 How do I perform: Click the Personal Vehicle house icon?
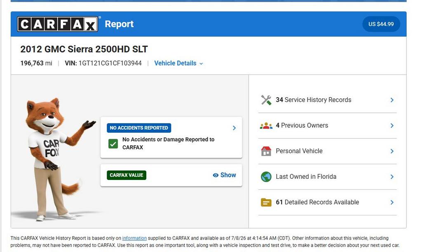click(x=266, y=151)
